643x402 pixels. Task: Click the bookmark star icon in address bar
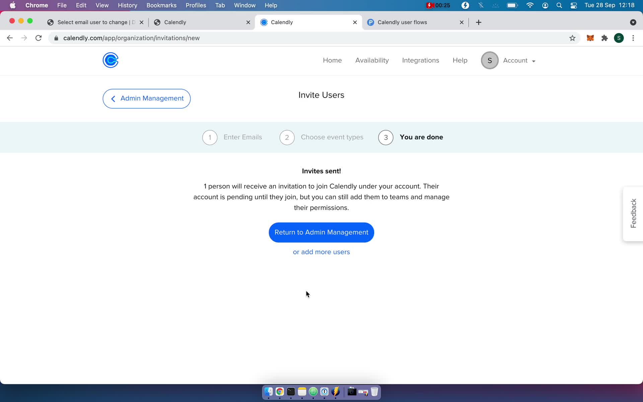point(573,38)
